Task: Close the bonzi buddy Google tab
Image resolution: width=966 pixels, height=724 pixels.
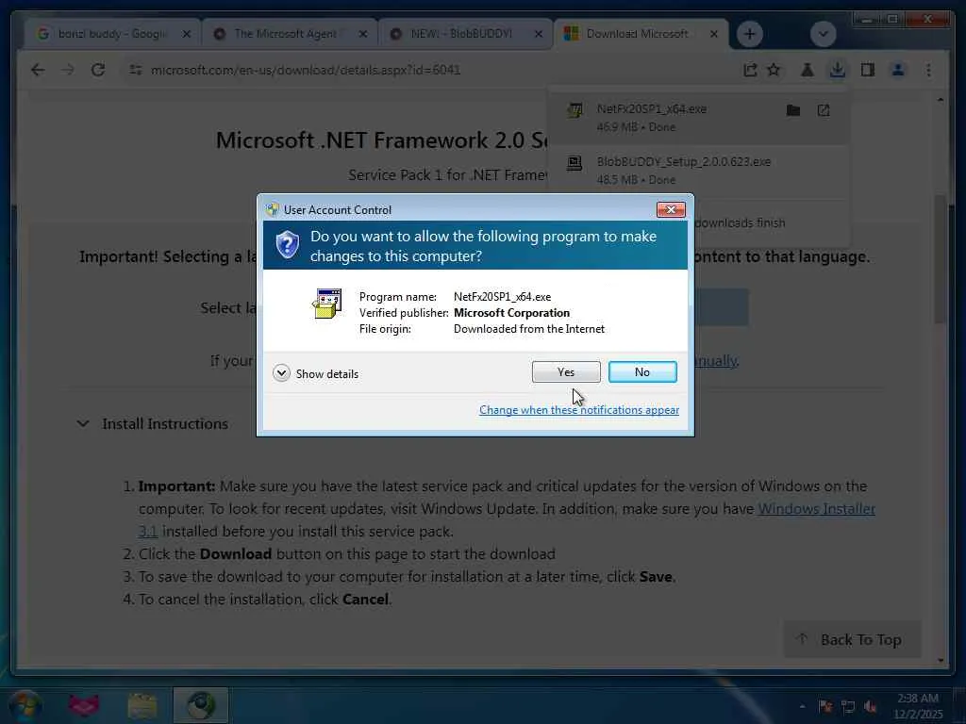Action: (187, 34)
